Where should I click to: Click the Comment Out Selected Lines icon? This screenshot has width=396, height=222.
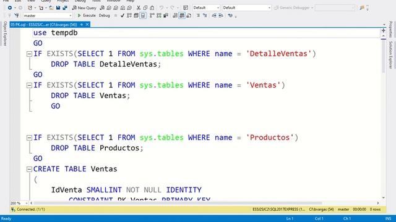tap(199, 15)
